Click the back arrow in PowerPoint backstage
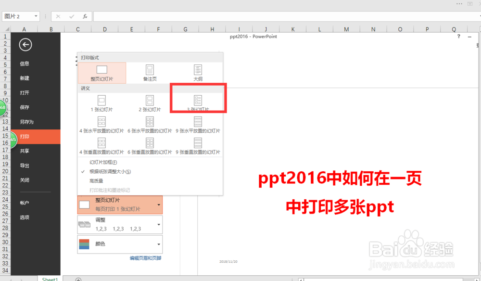Screen dimensions: 481x281 pyautogui.click(x=25, y=45)
